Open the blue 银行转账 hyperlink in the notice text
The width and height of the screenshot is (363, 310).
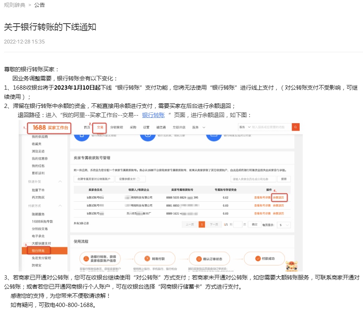(x=153, y=115)
